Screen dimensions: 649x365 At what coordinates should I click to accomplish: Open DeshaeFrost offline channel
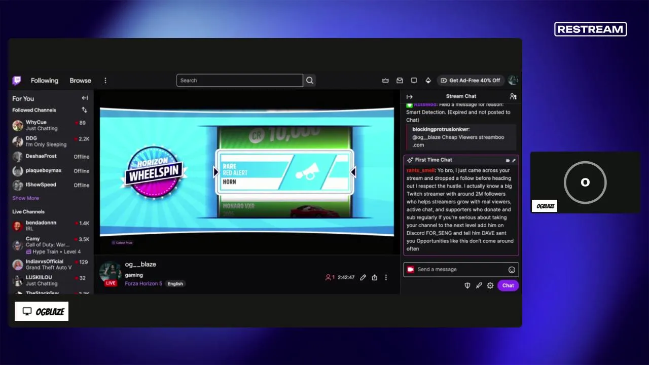(x=51, y=157)
